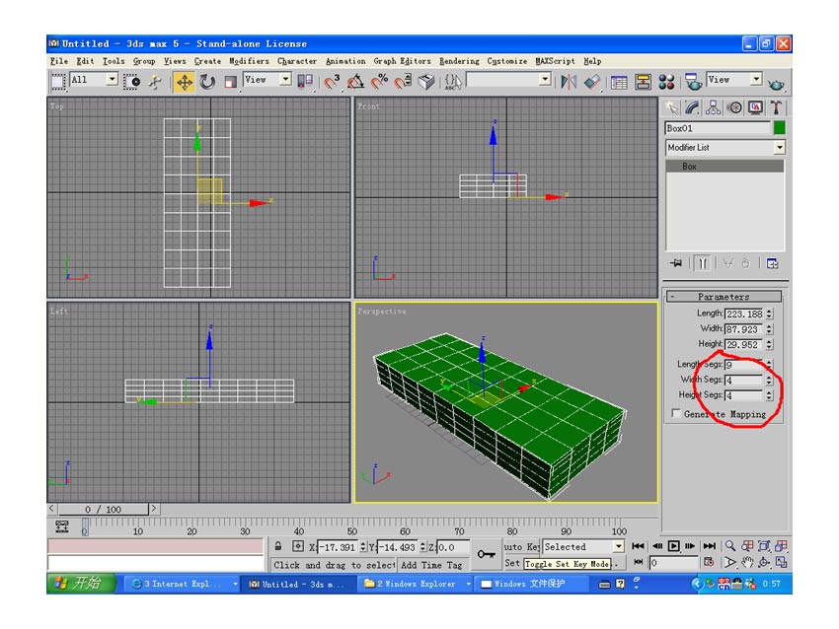Open the Render Scene dialog icon

point(693,82)
